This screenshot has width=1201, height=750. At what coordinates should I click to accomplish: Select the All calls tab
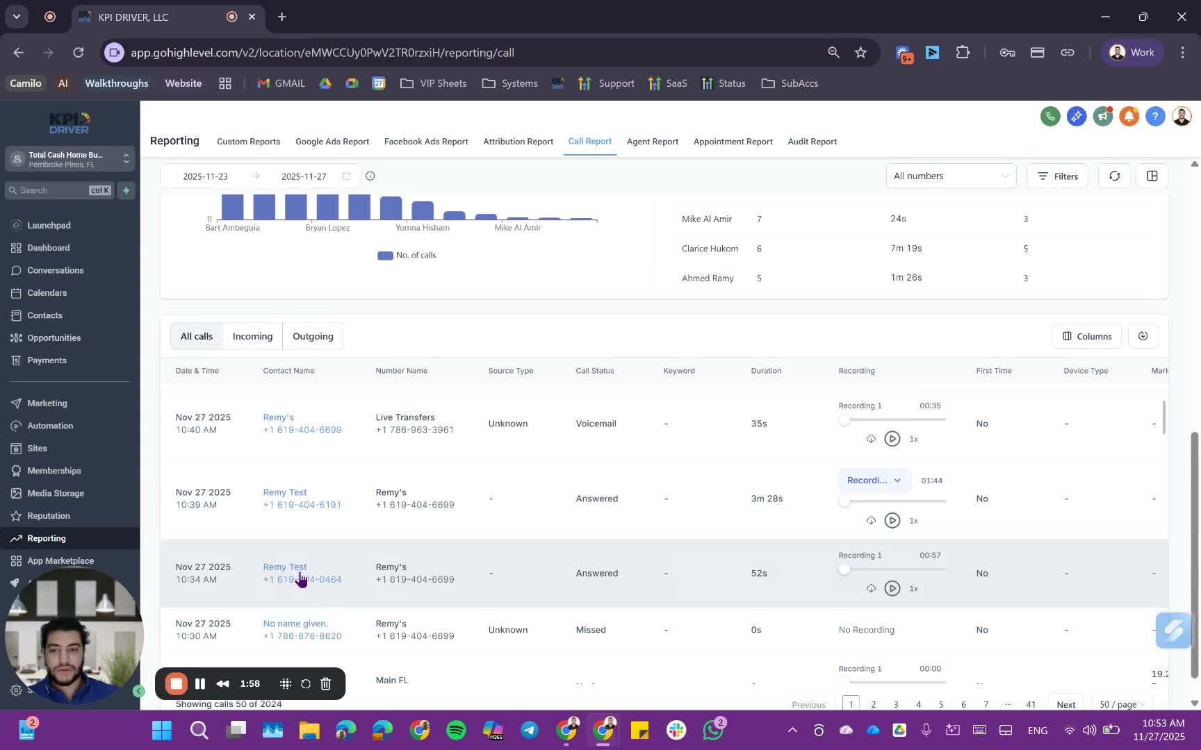click(197, 336)
